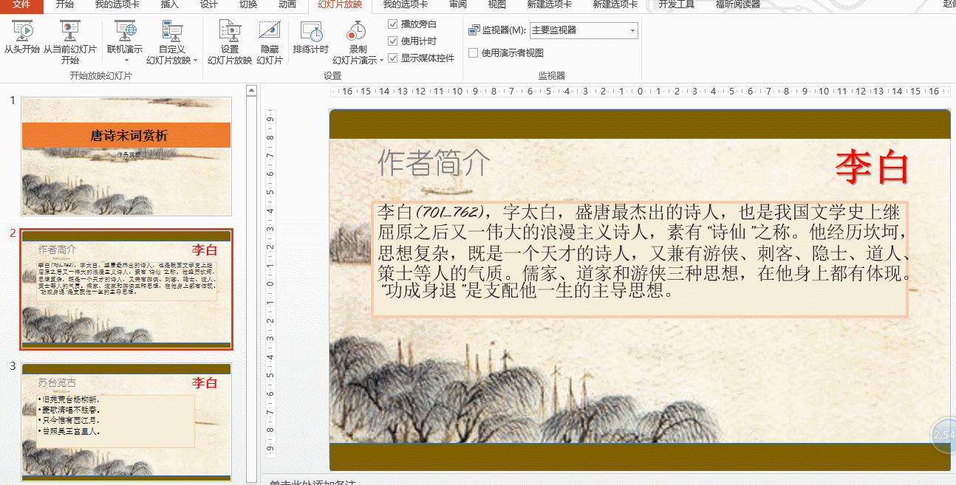The image size is (956, 485).
Task: Expand the 自定义幻灯片放映 dropdown arrow
Action: [x=195, y=61]
